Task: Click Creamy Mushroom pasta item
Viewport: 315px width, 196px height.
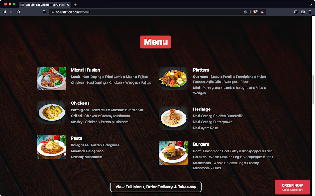Action: click(87, 157)
